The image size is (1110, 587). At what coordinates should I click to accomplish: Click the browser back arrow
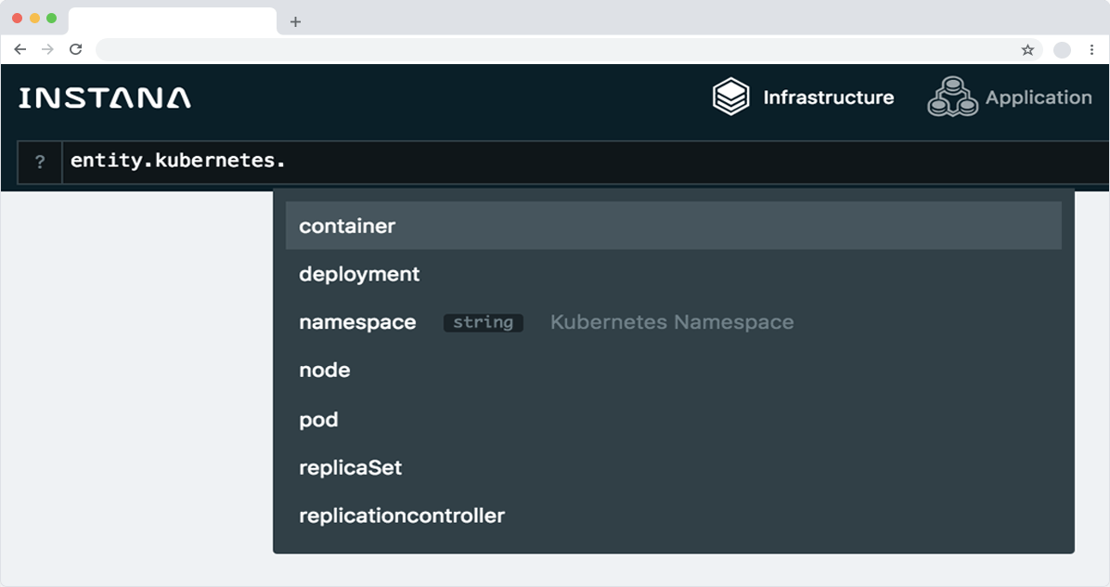(x=20, y=49)
